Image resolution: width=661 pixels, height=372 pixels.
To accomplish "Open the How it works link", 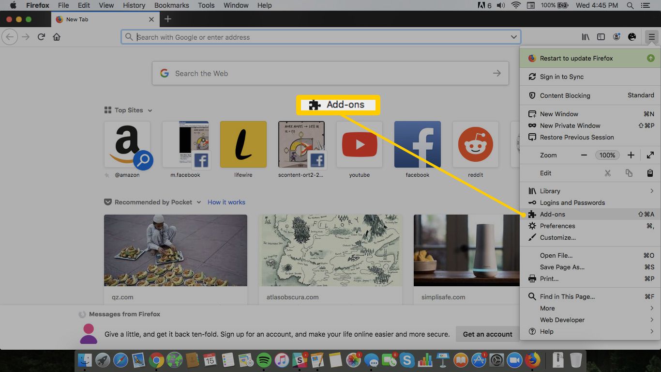I will point(226,202).
